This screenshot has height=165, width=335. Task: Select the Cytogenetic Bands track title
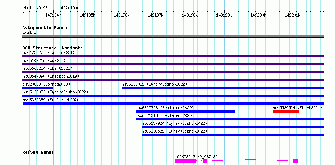pyautogui.click(x=45, y=28)
